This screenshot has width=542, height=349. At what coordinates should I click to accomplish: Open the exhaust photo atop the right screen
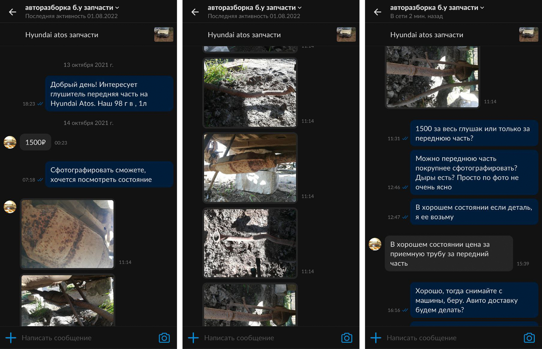point(432,77)
